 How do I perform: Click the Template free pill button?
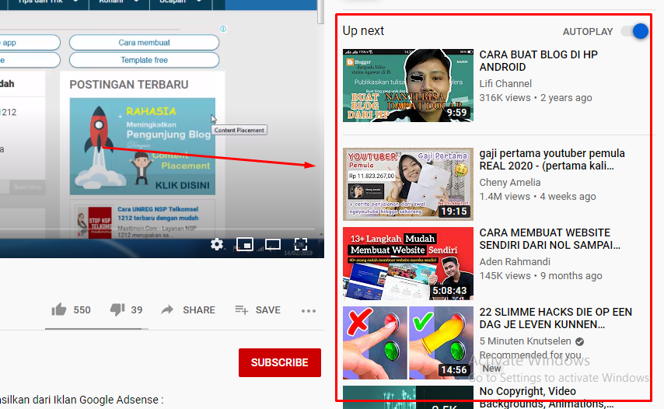[144, 60]
